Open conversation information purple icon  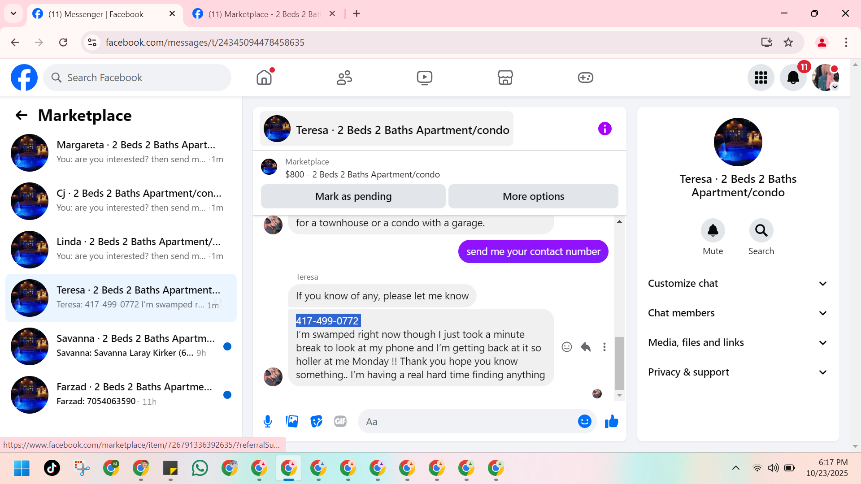[x=604, y=129]
